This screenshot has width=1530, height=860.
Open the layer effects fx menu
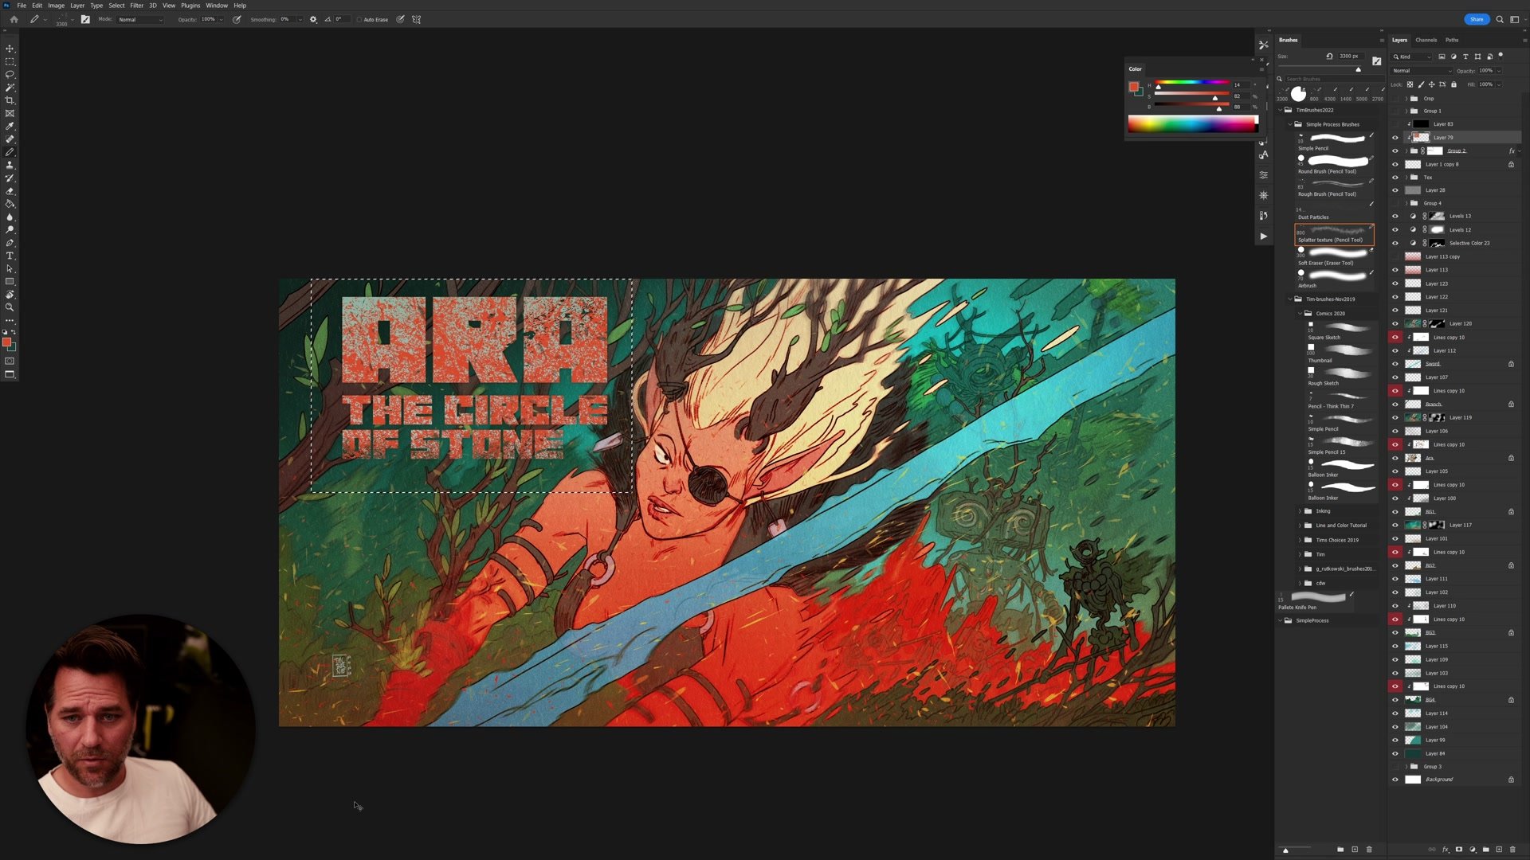pos(1446,850)
